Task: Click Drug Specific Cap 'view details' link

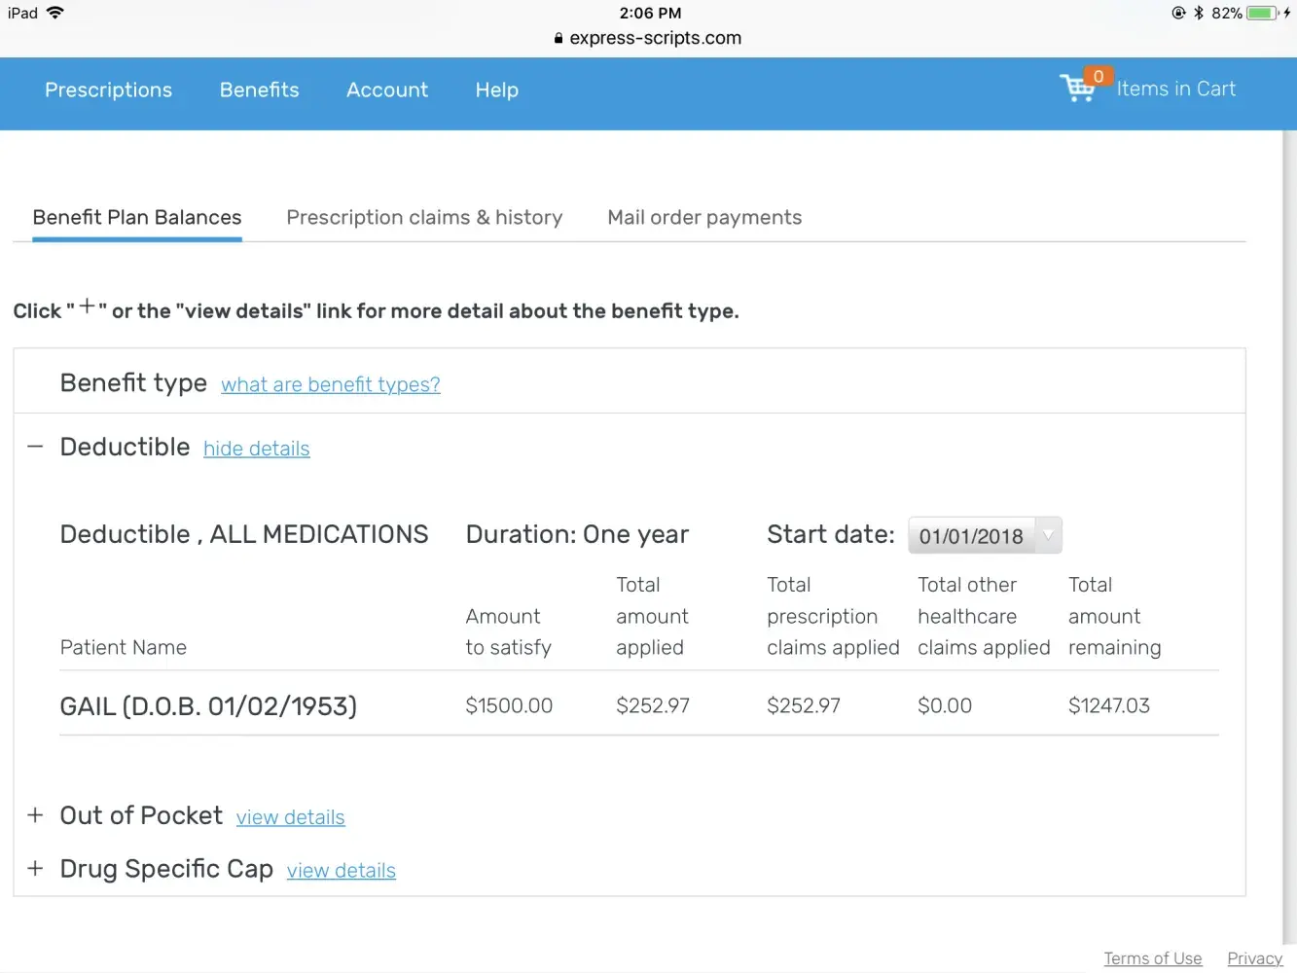Action: [342, 871]
